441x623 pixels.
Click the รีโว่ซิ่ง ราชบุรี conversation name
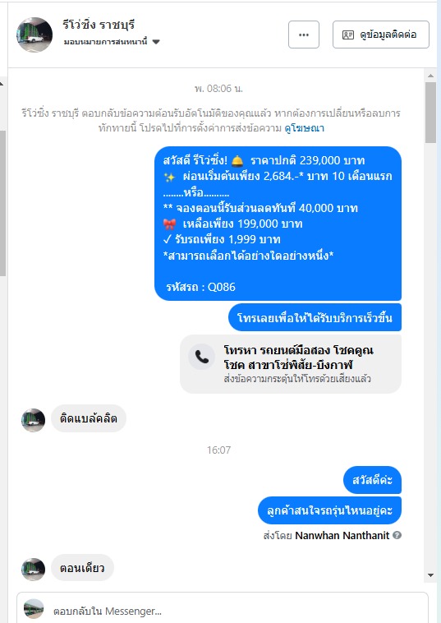(99, 25)
